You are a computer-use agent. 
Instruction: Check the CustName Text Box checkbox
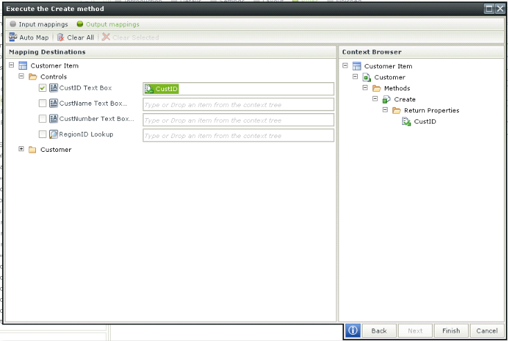pos(42,104)
